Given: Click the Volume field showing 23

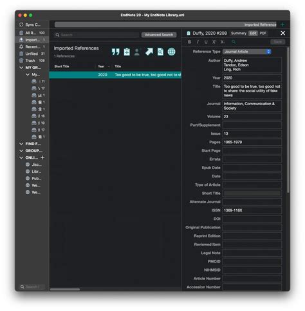Looking at the screenshot, I should pos(252,117).
